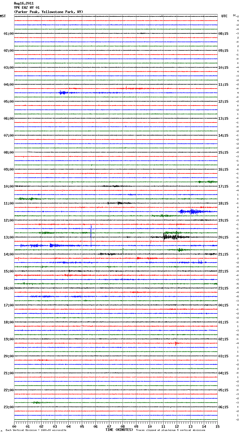Select the 22:00 MST time label
This screenshot has width=240, height=434.
tap(8, 390)
